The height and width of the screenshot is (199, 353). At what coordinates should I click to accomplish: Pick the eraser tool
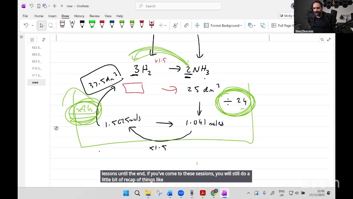(x=62, y=24)
